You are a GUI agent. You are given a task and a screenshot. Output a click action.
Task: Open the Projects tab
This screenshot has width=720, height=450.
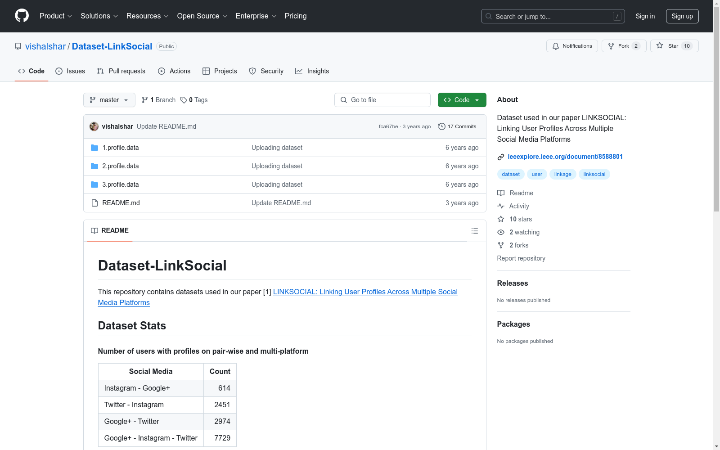[x=220, y=71]
